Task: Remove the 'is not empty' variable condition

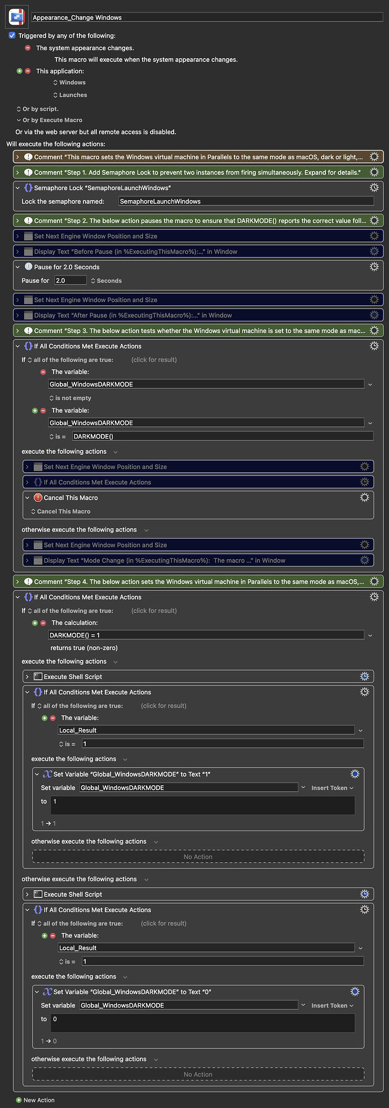Action: pos(43,372)
